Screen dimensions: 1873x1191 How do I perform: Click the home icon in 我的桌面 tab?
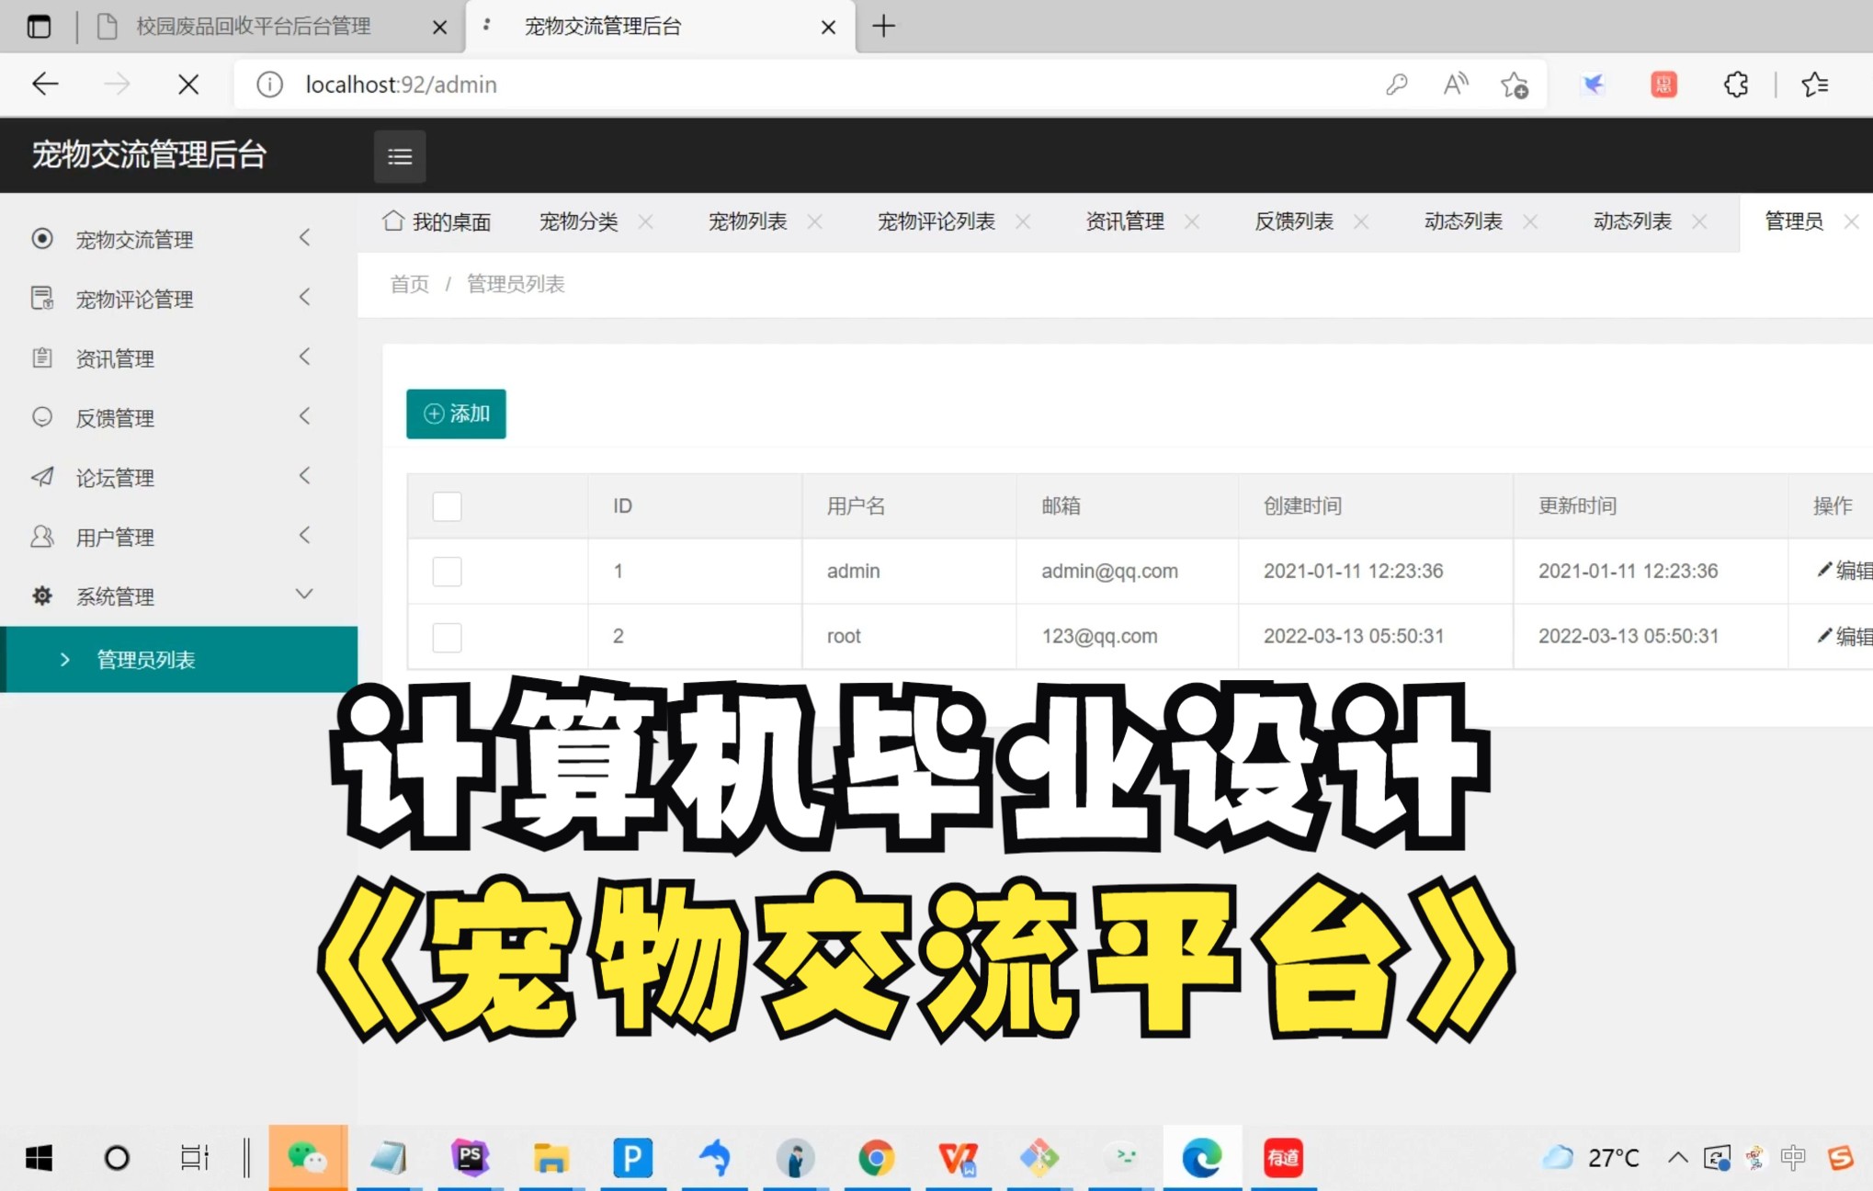(393, 221)
